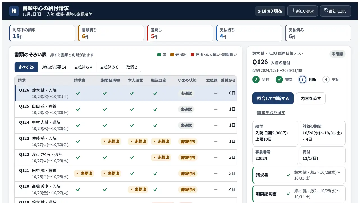Viewport: 360px width, 203px height.
Task: Click Q122 row's 振込口座 未提出 badge
Action: click(161, 158)
